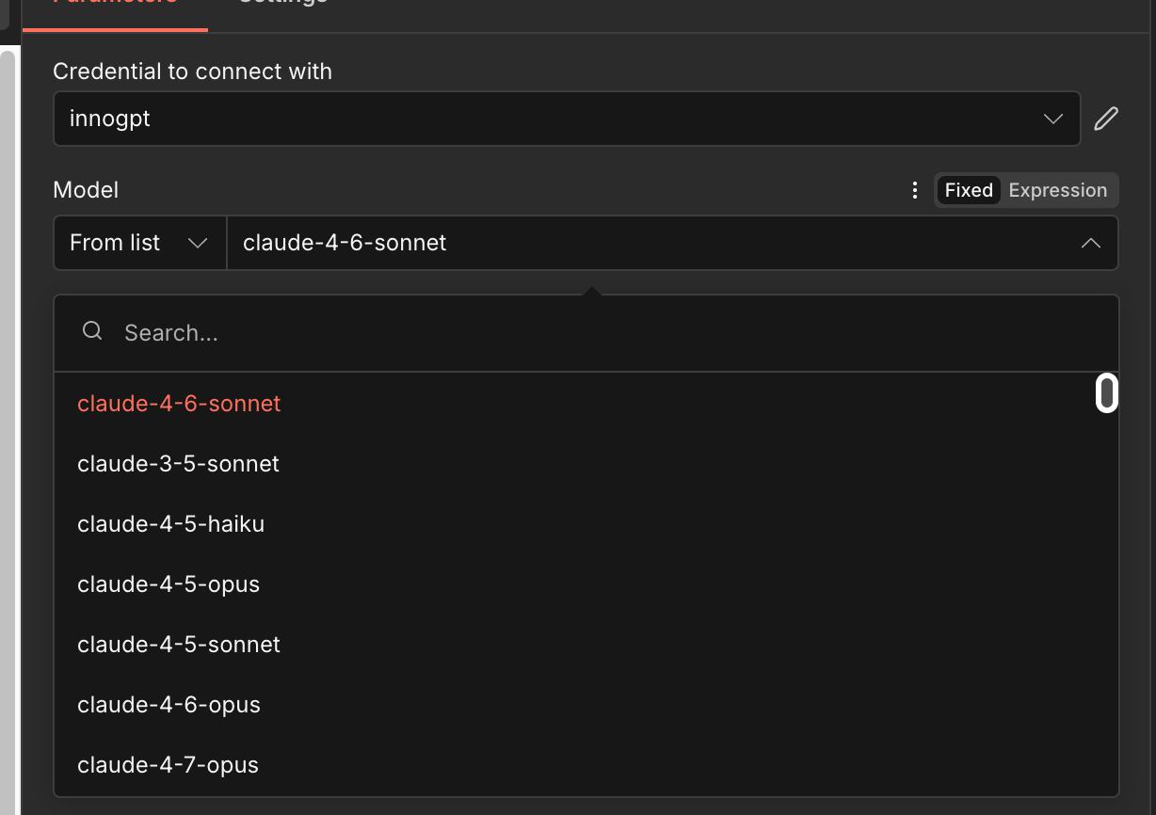The width and height of the screenshot is (1156, 815).
Task: Switch Model field to Expression mode
Action: tap(1057, 190)
